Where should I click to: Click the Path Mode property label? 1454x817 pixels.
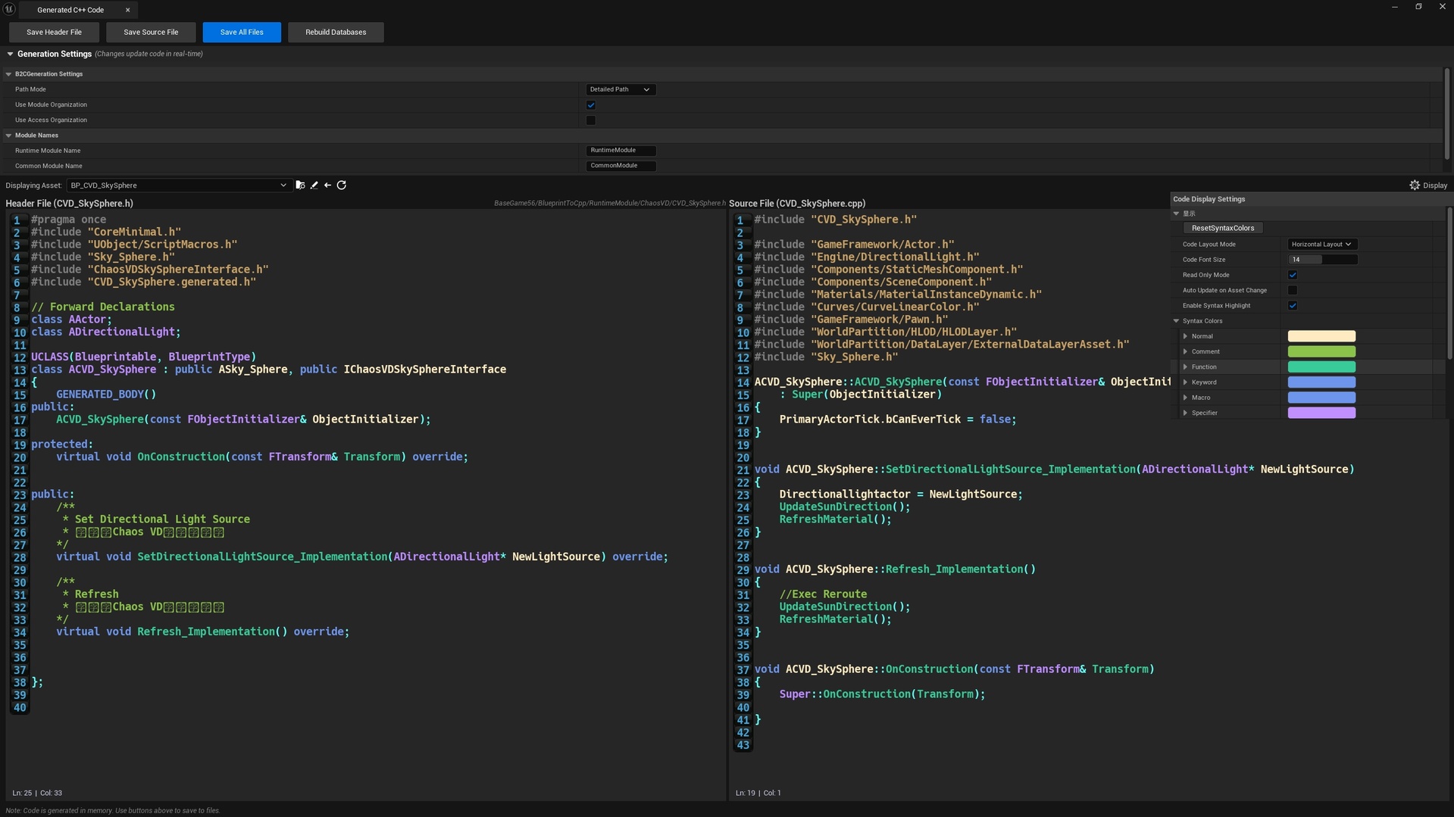point(30,89)
